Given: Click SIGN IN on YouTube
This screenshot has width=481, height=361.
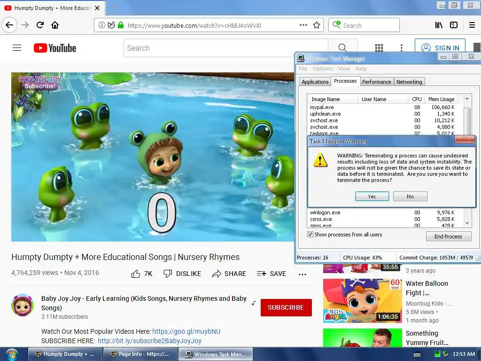Looking at the screenshot, I should pyautogui.click(x=440, y=48).
